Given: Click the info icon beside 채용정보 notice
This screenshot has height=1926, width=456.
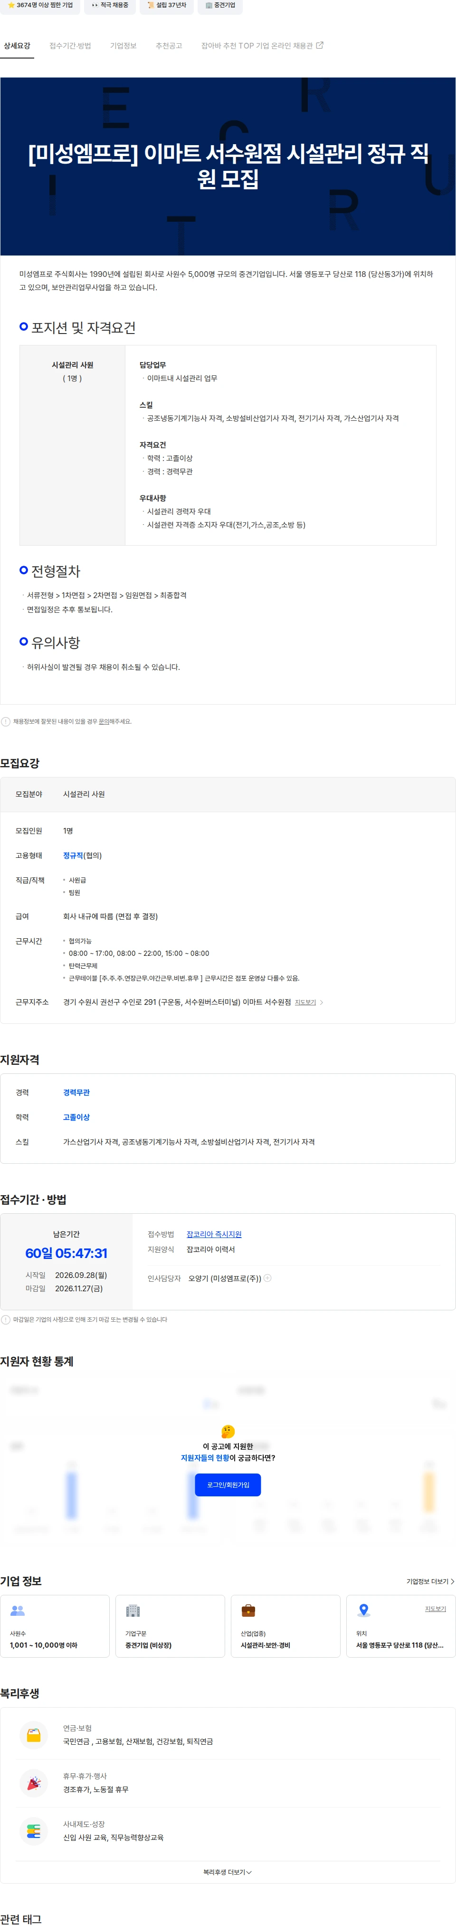Looking at the screenshot, I should [x=6, y=721].
